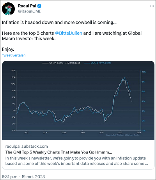Open the GMI Top 5 Weekly Charts title

click(58, 152)
